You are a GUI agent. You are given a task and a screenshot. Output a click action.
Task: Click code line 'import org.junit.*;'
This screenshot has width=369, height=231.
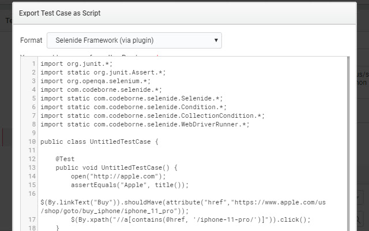pos(77,64)
